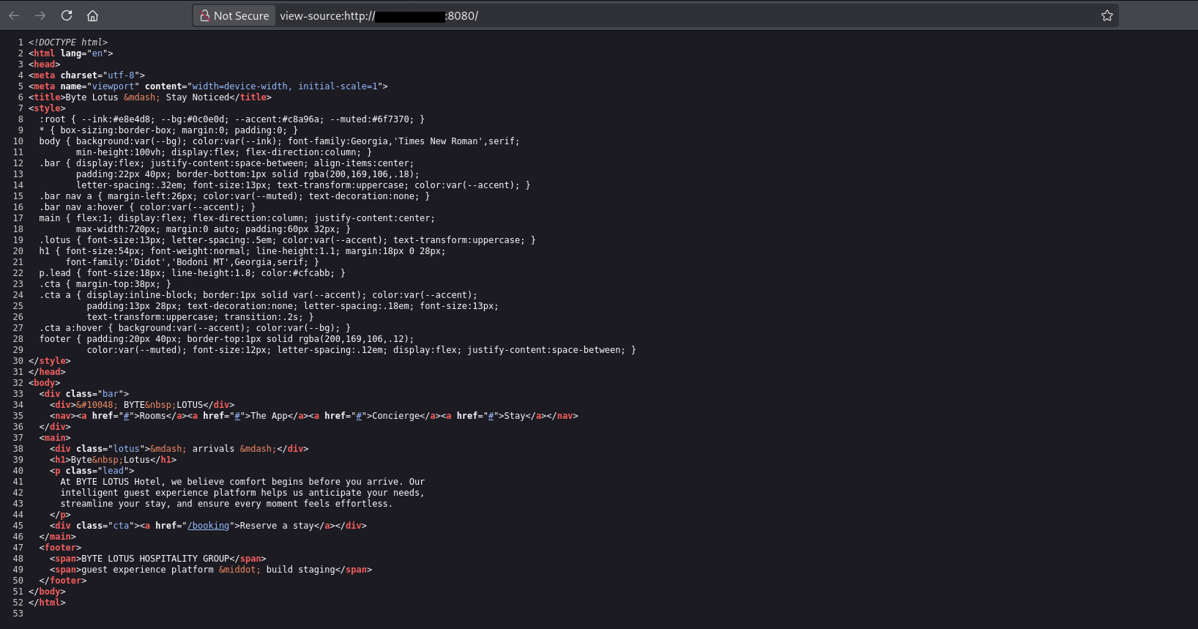Click the # href before Rooms
The width and height of the screenshot is (1198, 629).
(126, 416)
